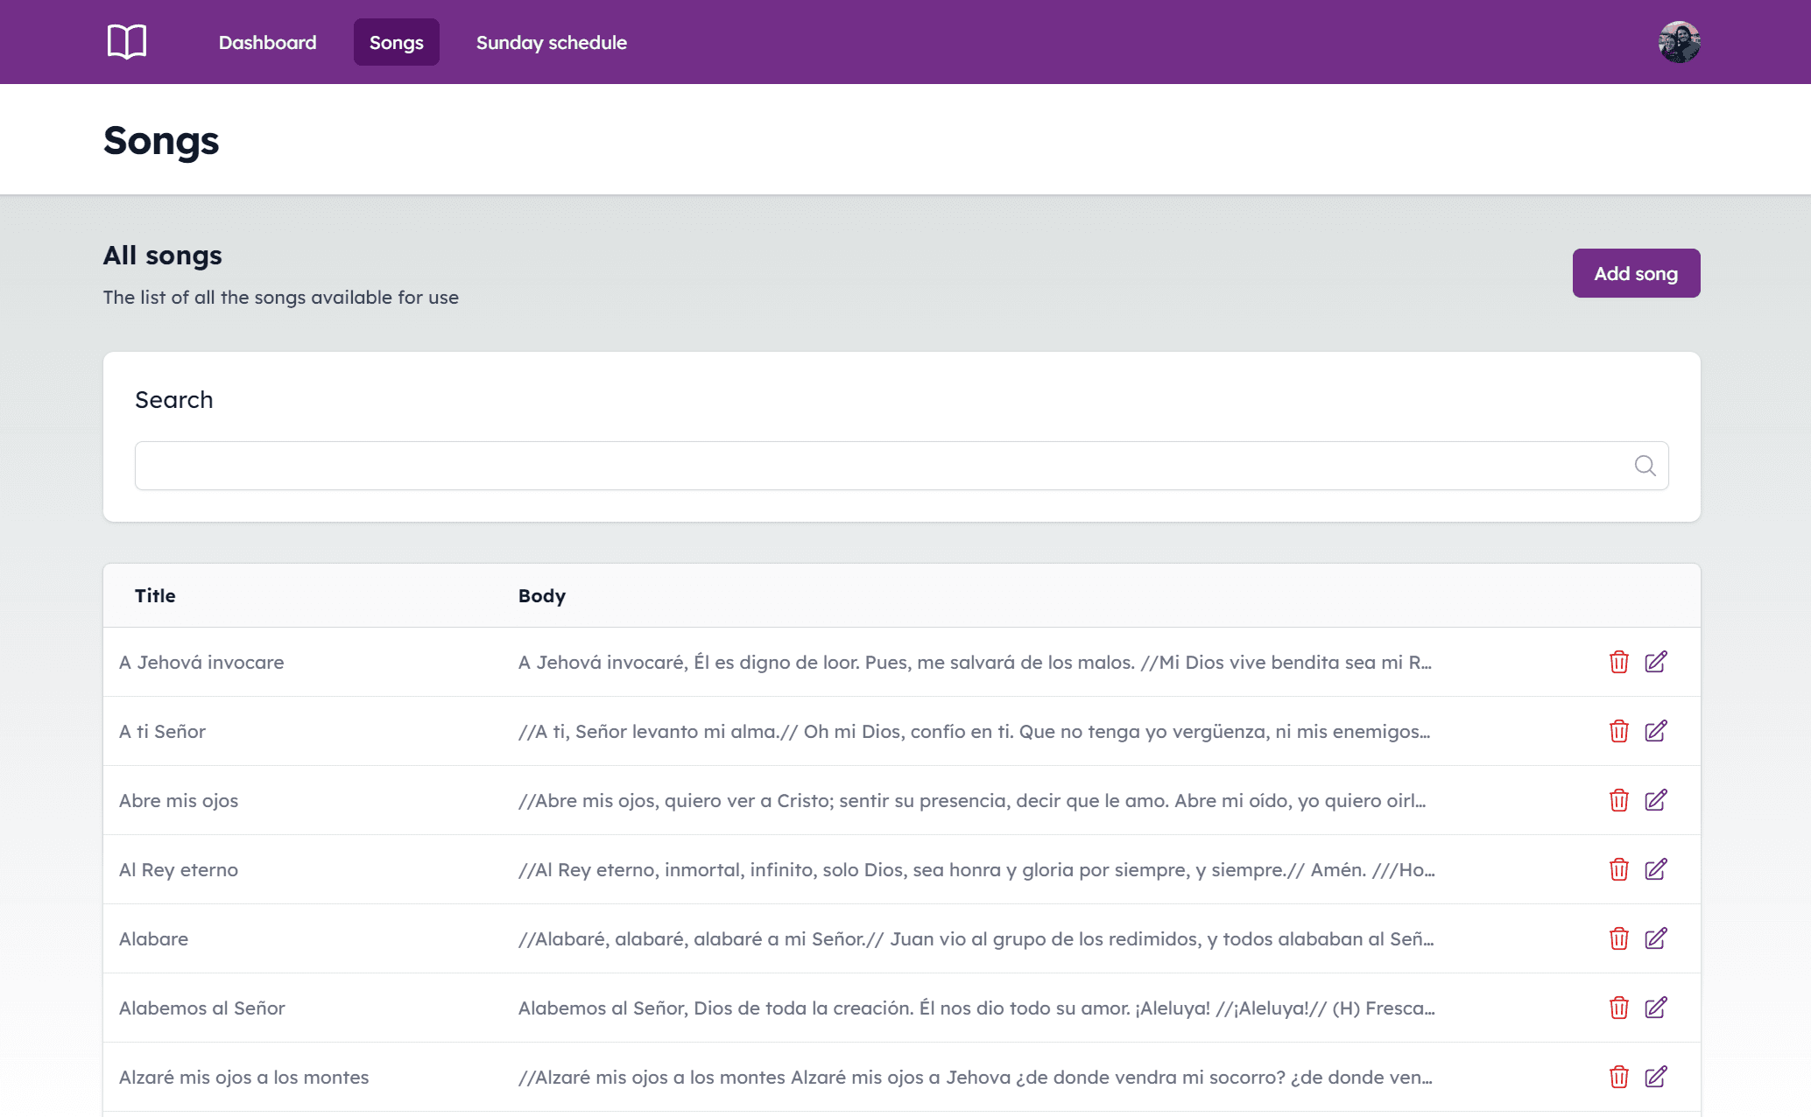This screenshot has width=1811, height=1117.
Task: Open the profile avatar menu
Action: 1681,41
